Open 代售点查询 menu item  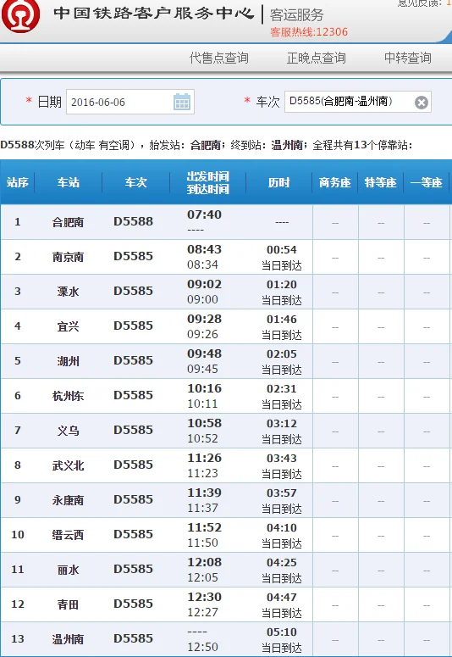[x=219, y=58]
